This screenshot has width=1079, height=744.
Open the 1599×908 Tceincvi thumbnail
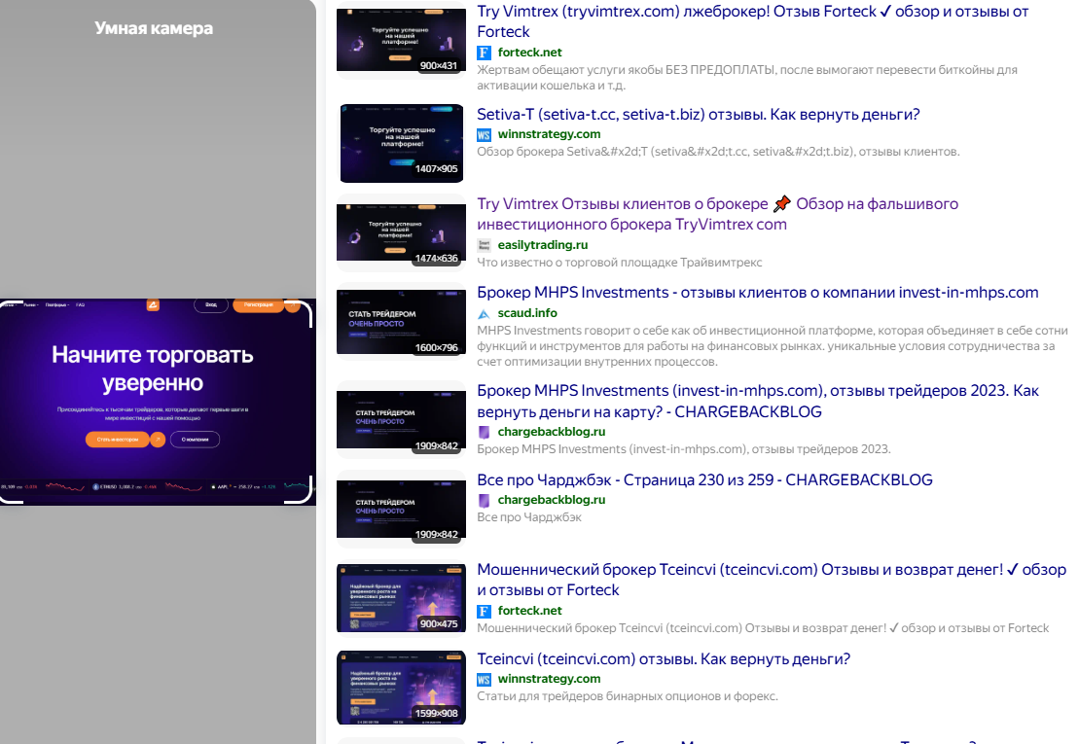tap(401, 688)
